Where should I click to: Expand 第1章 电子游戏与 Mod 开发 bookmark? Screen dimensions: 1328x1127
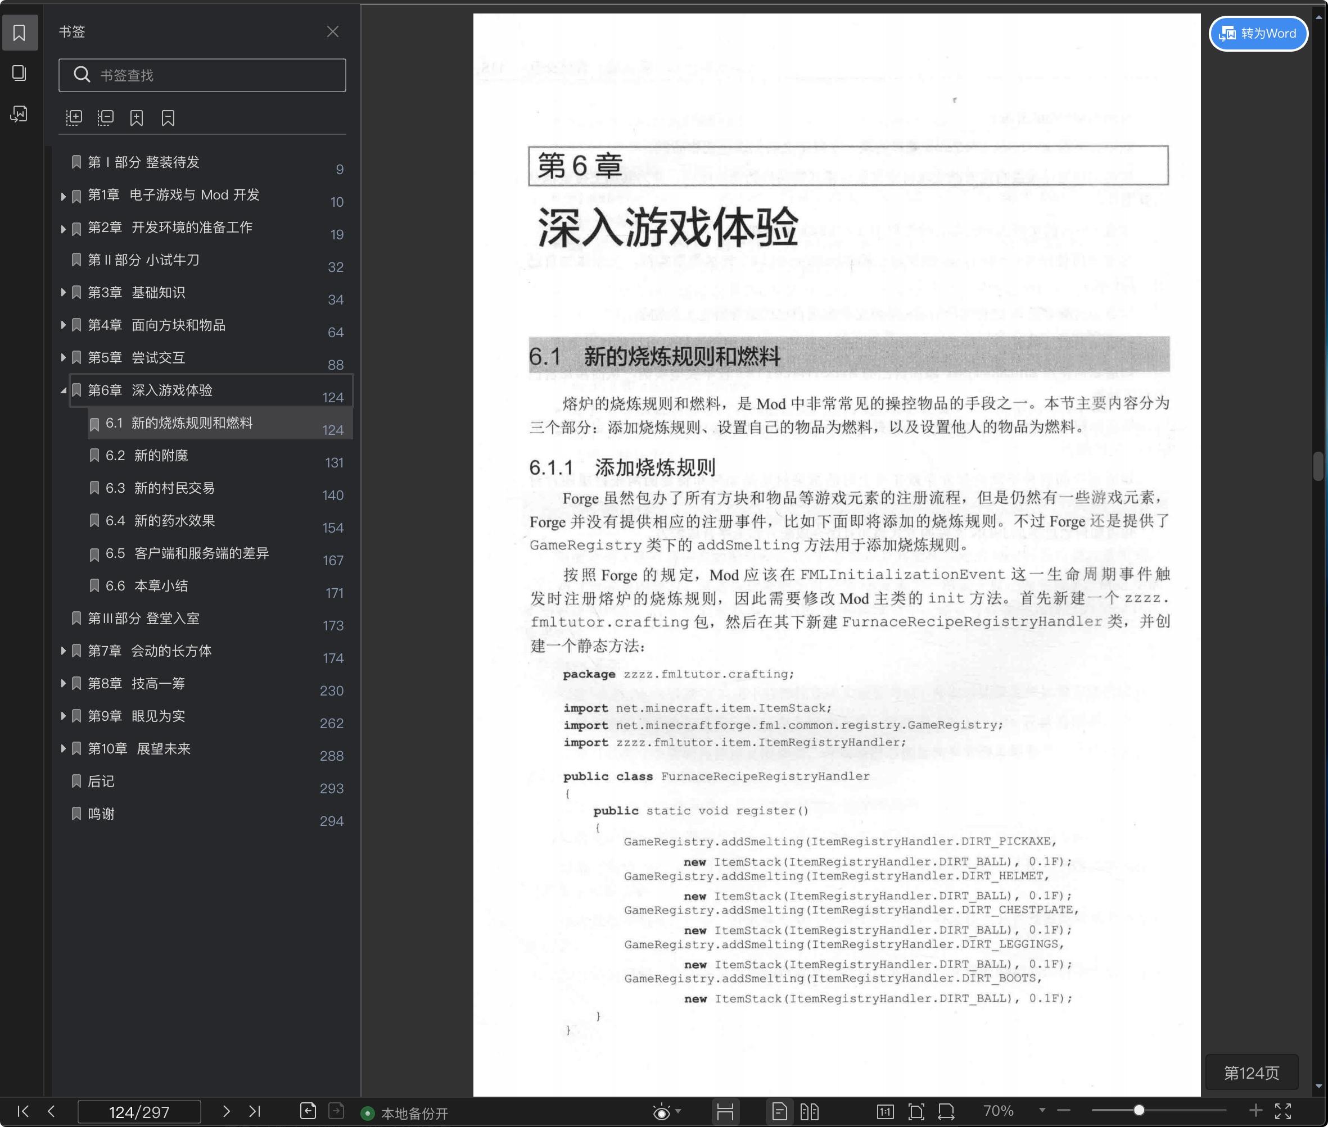(64, 196)
